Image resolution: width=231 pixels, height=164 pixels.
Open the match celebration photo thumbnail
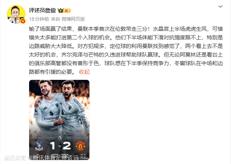coord(59,120)
